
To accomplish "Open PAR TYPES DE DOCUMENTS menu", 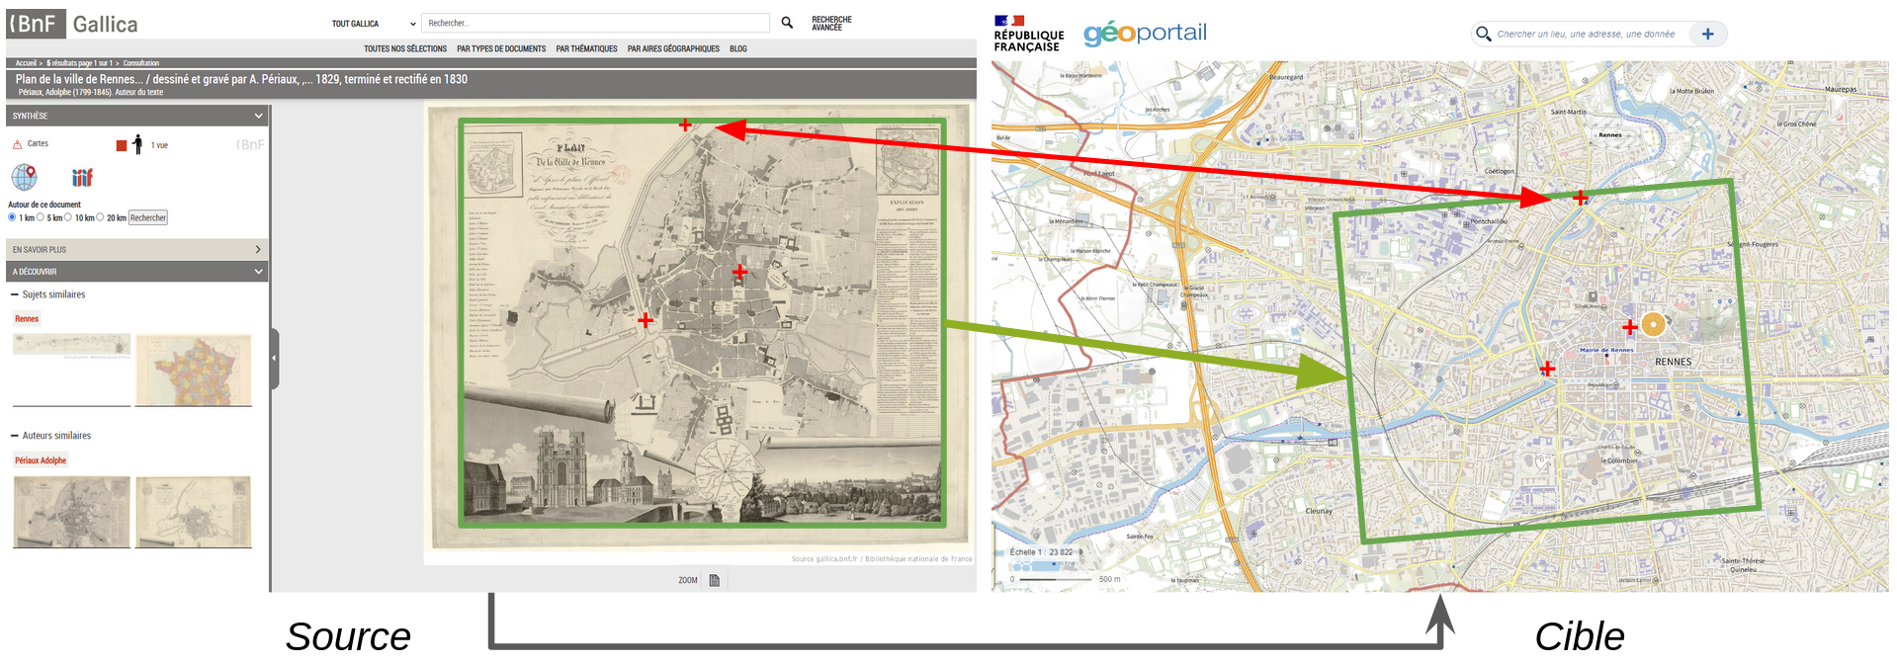I will point(501,48).
